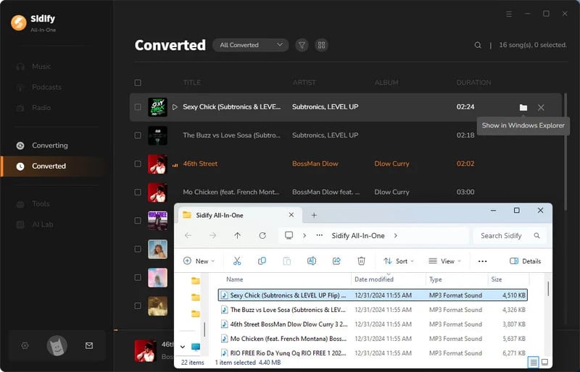Go to Converting in sidebar

49,145
